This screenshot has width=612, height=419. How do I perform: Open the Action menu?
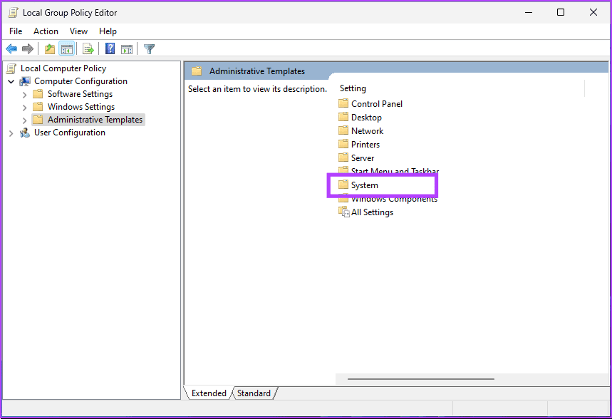point(46,31)
